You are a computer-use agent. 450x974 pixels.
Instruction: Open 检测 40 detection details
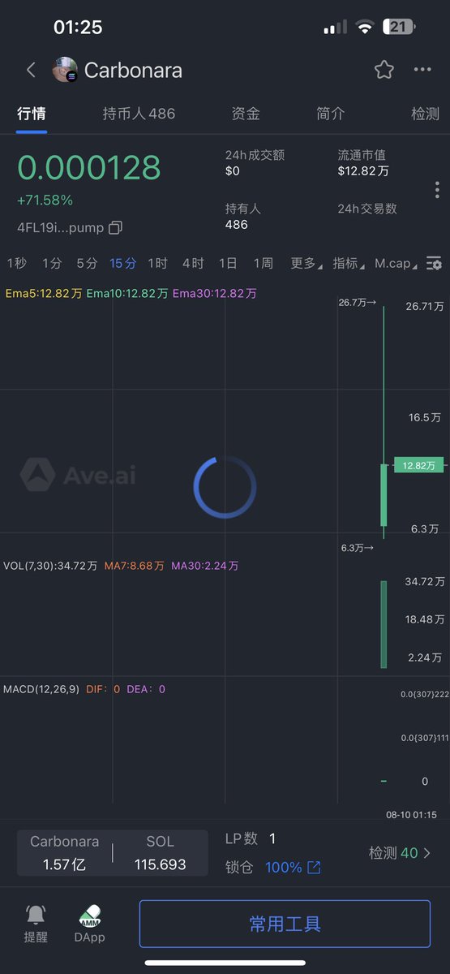401,853
